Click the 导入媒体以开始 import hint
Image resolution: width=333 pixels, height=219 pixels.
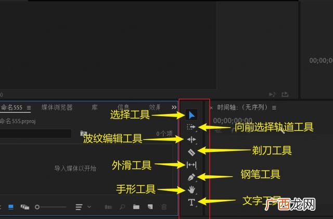click(x=75, y=169)
